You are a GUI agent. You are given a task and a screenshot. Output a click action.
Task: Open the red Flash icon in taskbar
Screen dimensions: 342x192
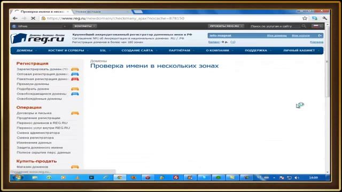176,178
